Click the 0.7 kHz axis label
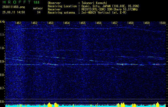The image size is (168, 107). (x=2, y=88)
